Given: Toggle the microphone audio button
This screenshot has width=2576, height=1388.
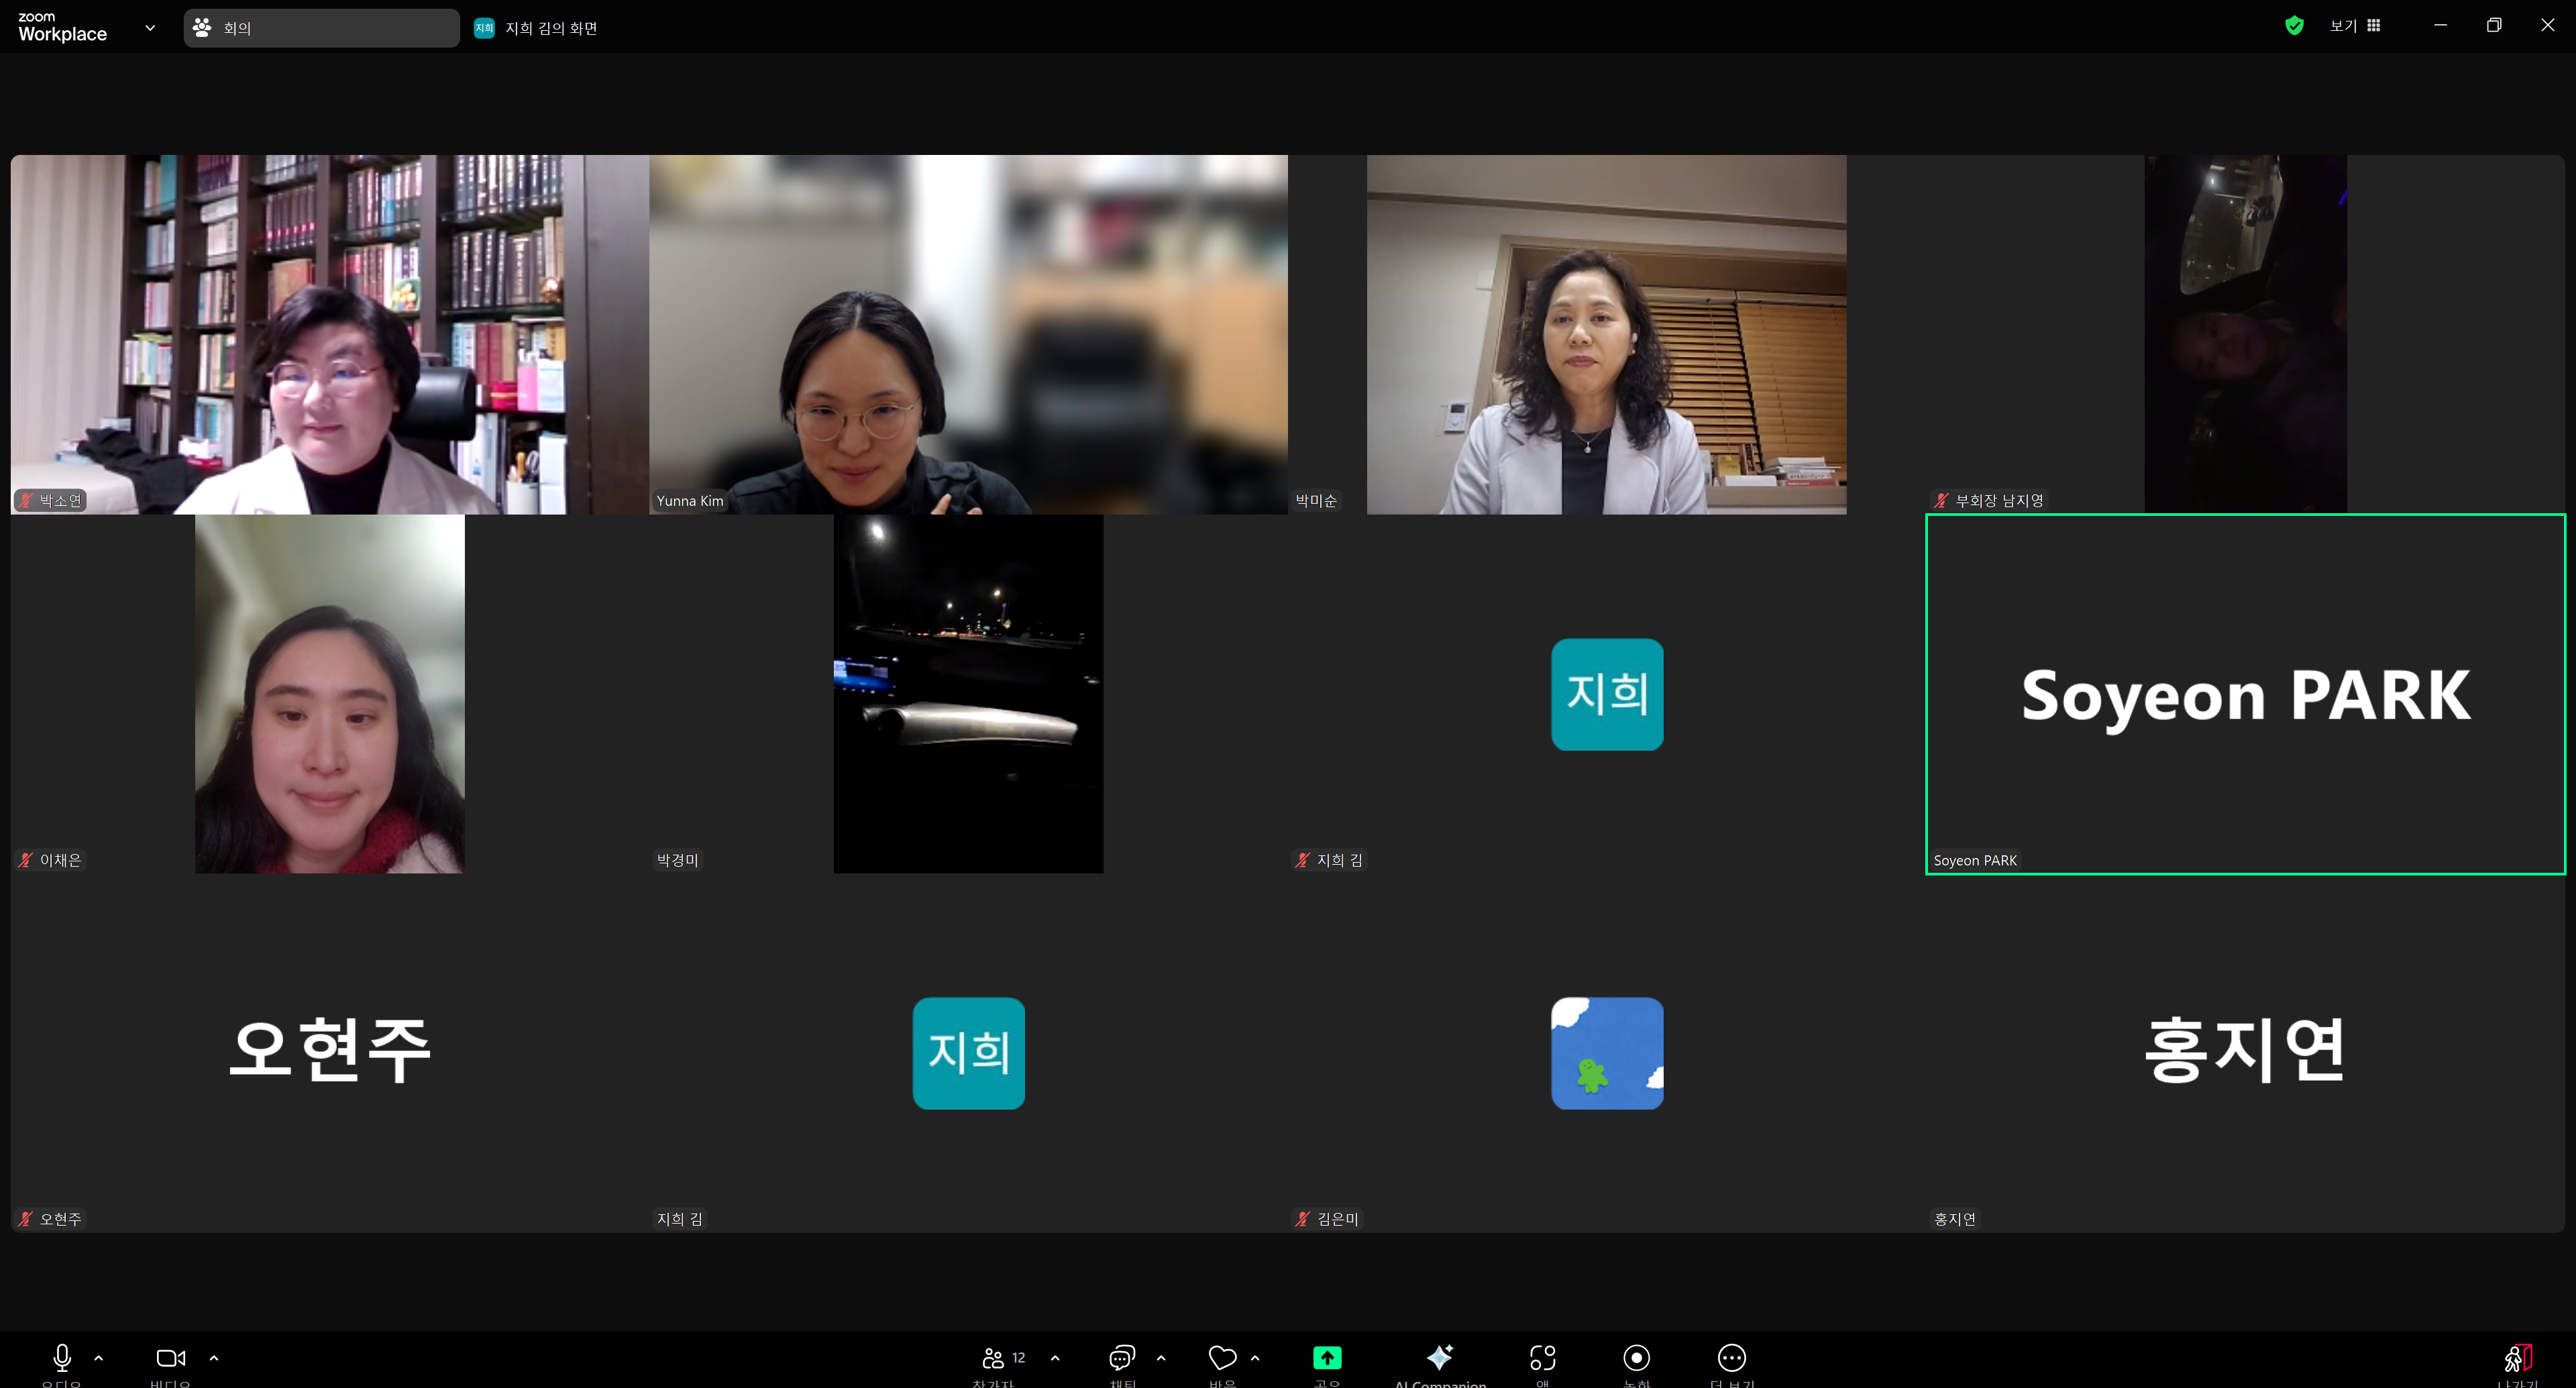Looking at the screenshot, I should tap(61, 1358).
